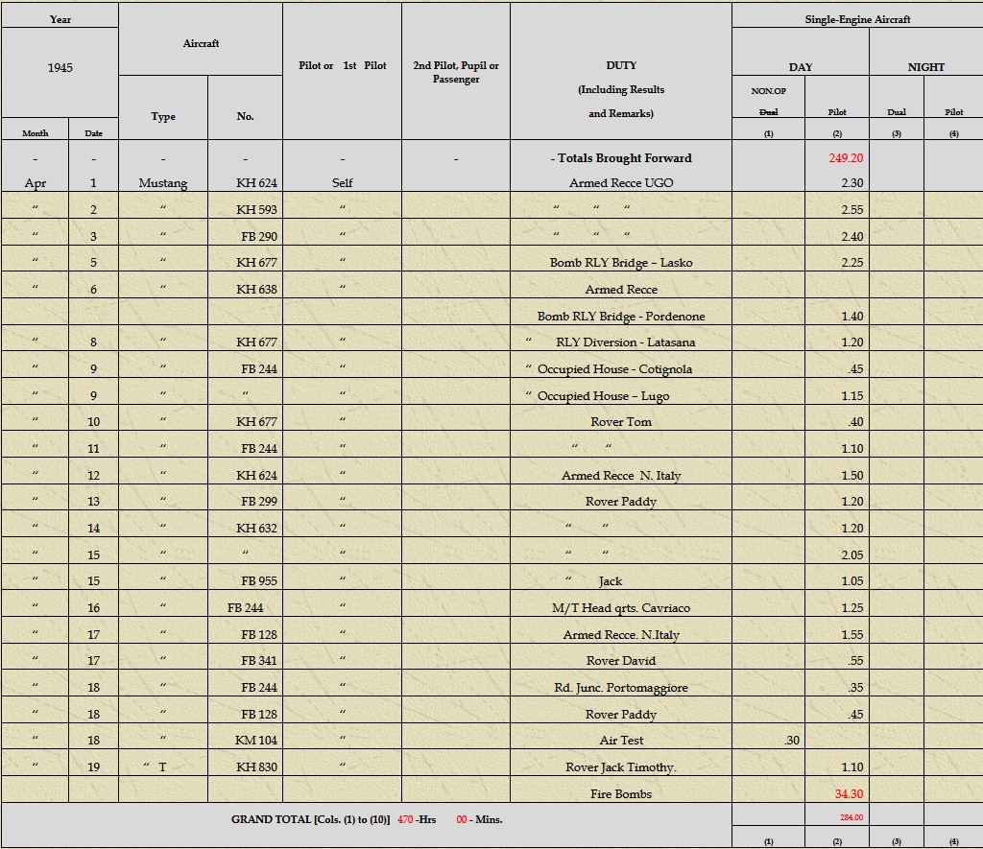Click the Occupied House - Cotignola duty
This screenshot has height=849, width=983.
click(x=614, y=369)
